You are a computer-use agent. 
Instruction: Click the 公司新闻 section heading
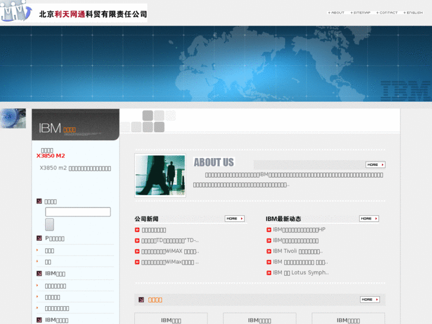point(146,219)
